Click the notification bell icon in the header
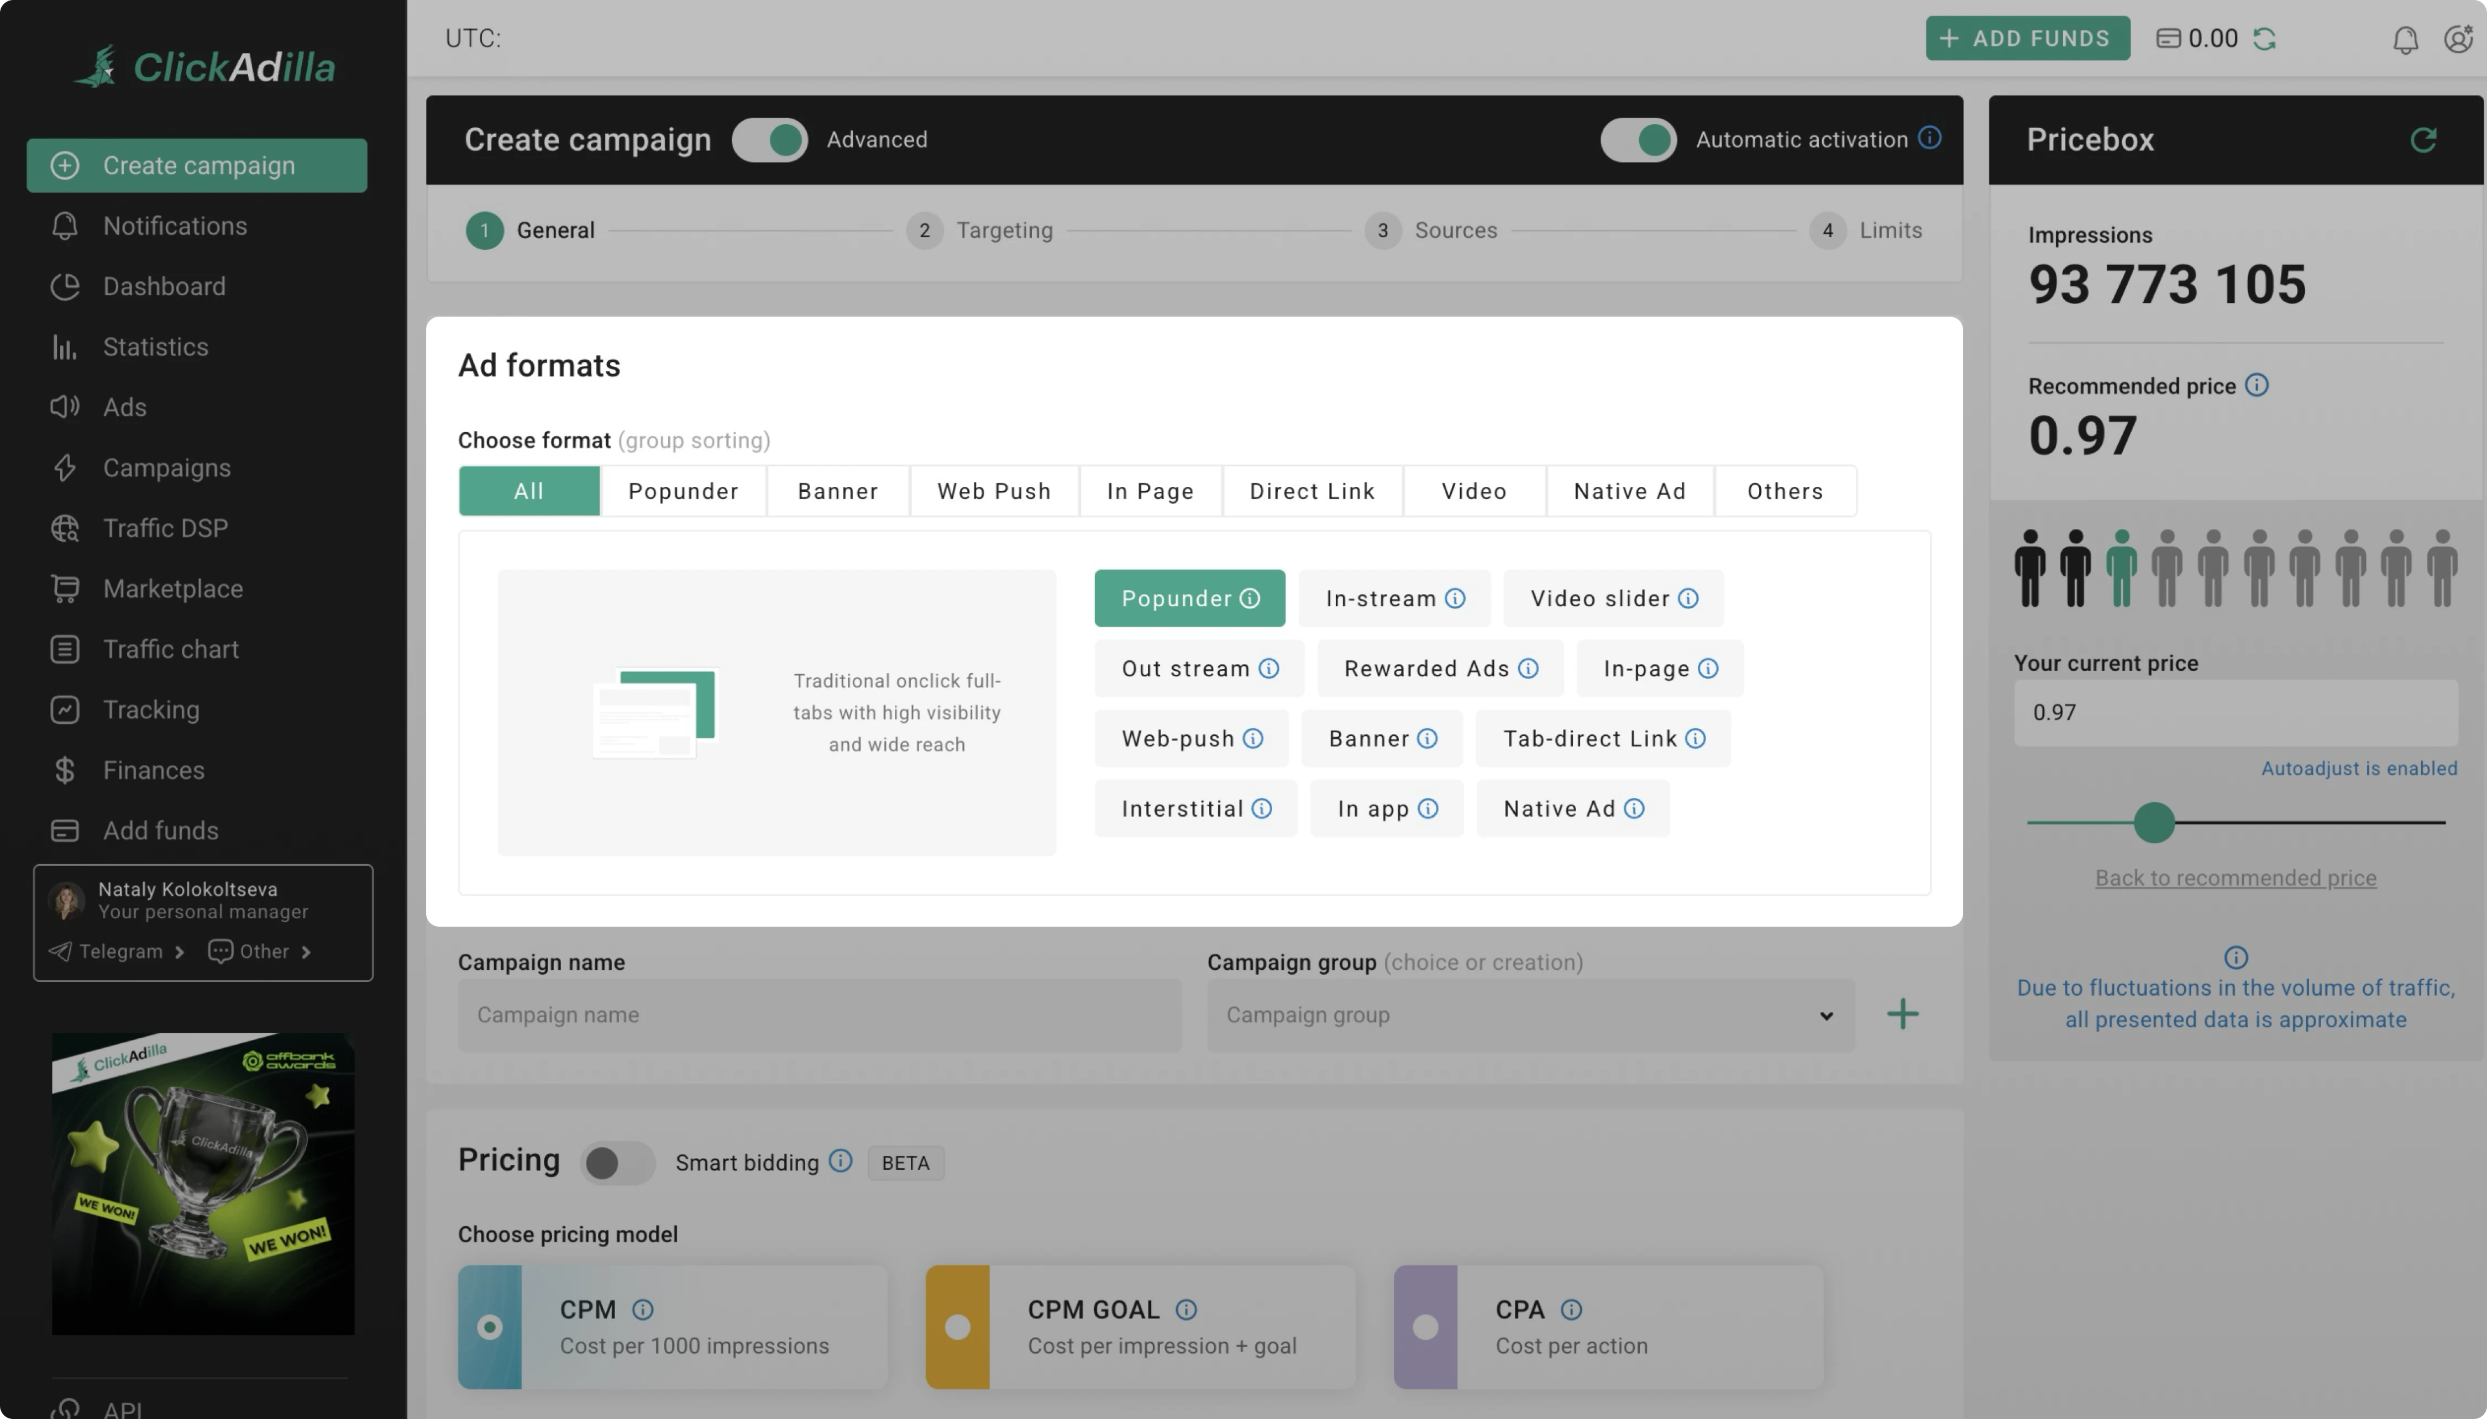Viewport: 2487px width, 1419px height. (x=2405, y=39)
